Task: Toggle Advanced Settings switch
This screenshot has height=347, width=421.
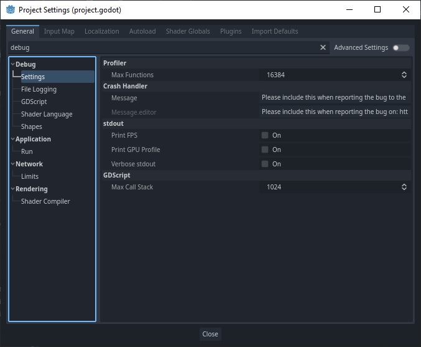Action: [x=401, y=48]
